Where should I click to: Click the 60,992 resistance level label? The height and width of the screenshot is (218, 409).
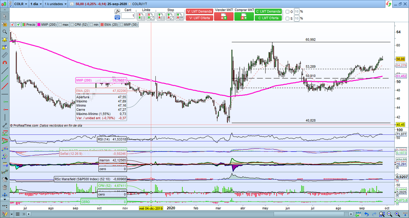(310, 40)
